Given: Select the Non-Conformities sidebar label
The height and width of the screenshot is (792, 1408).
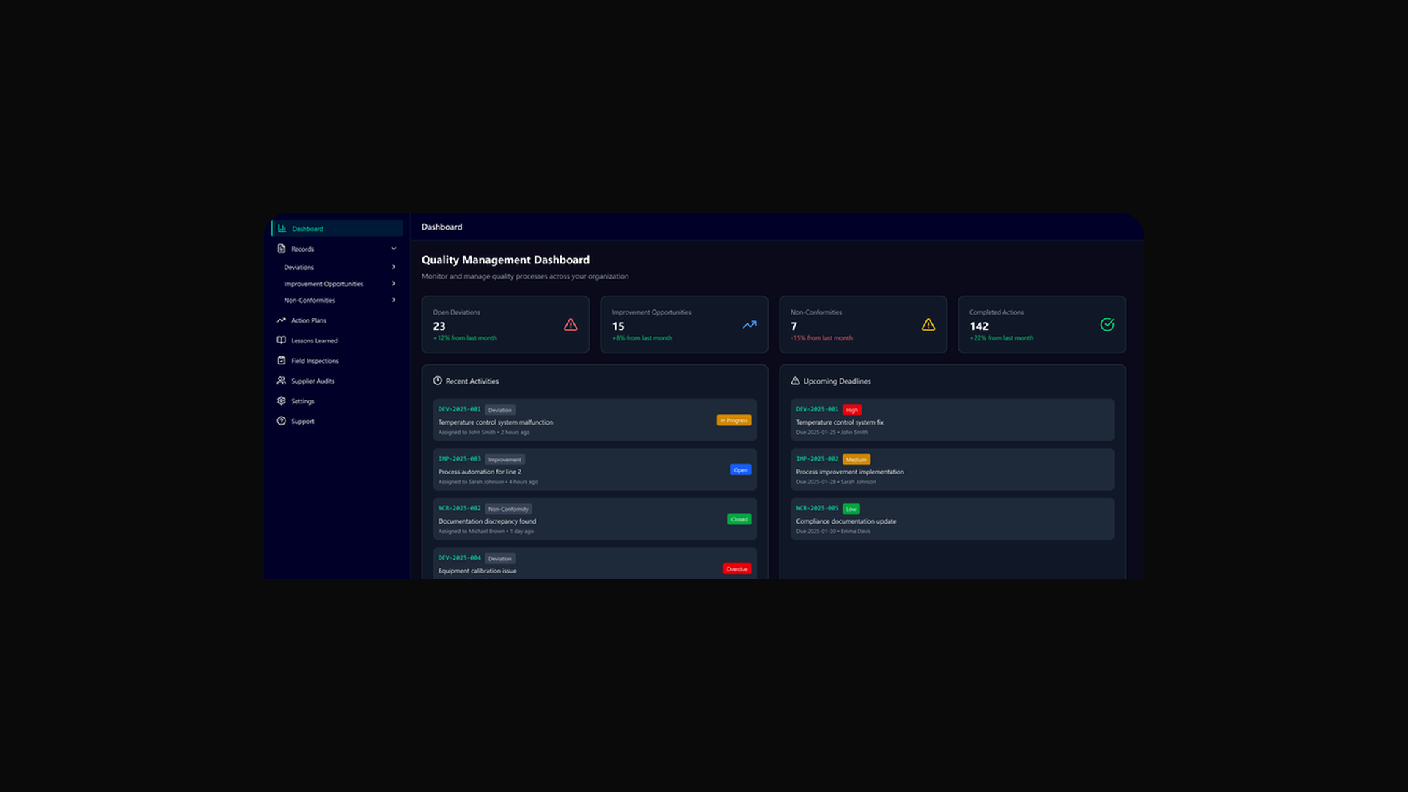Looking at the screenshot, I should coord(309,301).
